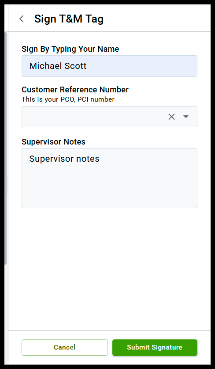Click the Supervisor Notes label
The width and height of the screenshot is (215, 369).
click(53, 142)
